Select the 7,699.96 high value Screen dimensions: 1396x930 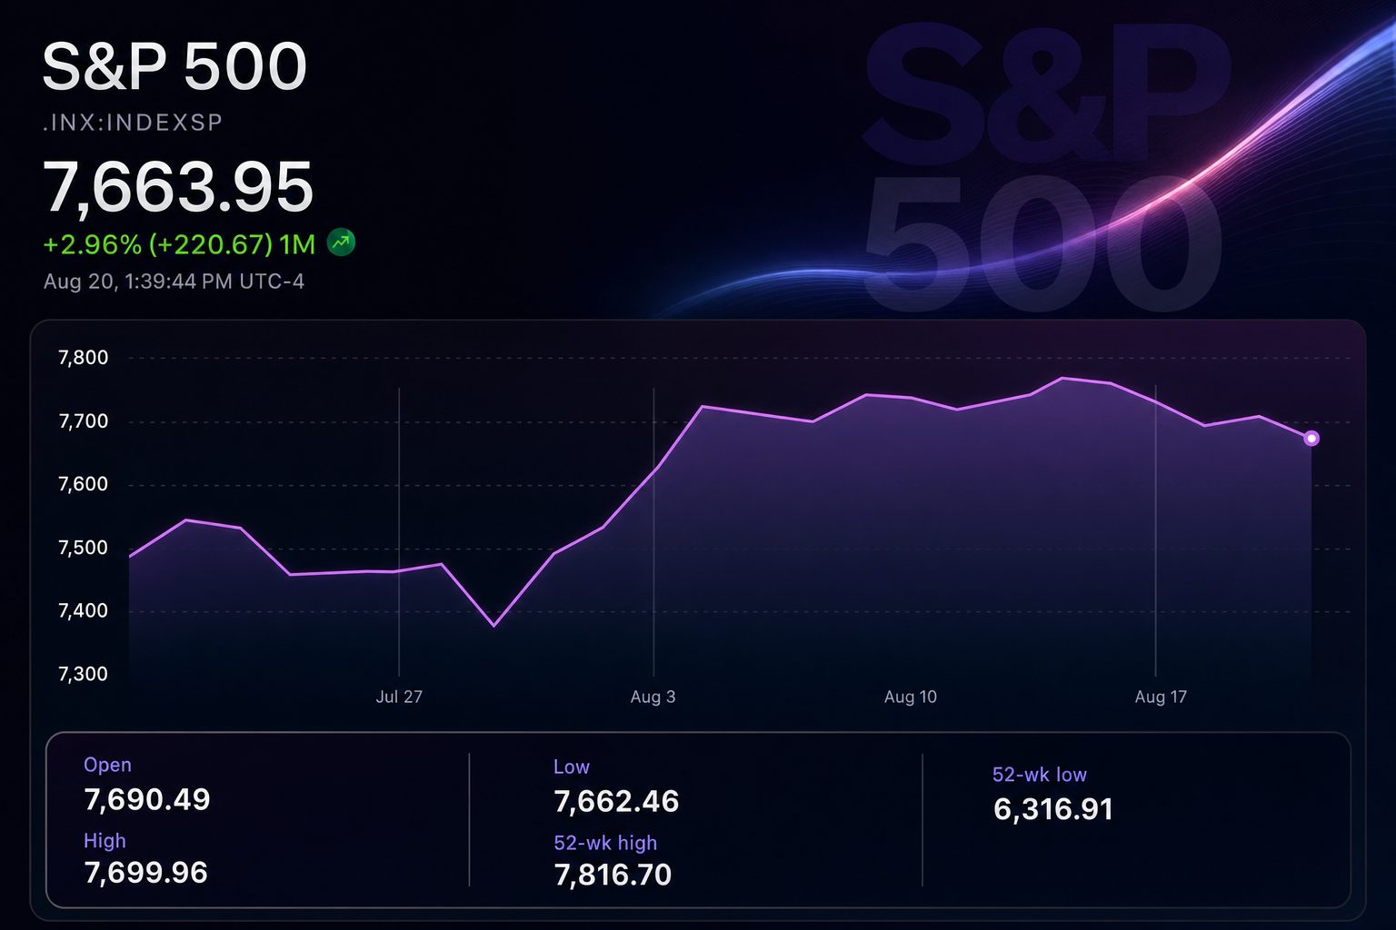[x=145, y=873]
